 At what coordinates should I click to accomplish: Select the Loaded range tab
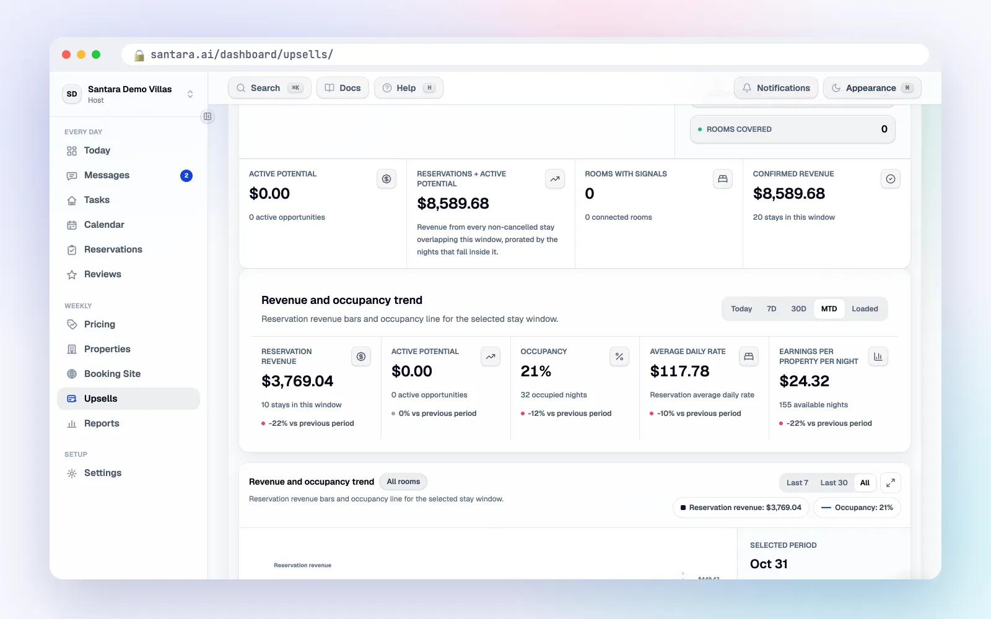point(865,309)
